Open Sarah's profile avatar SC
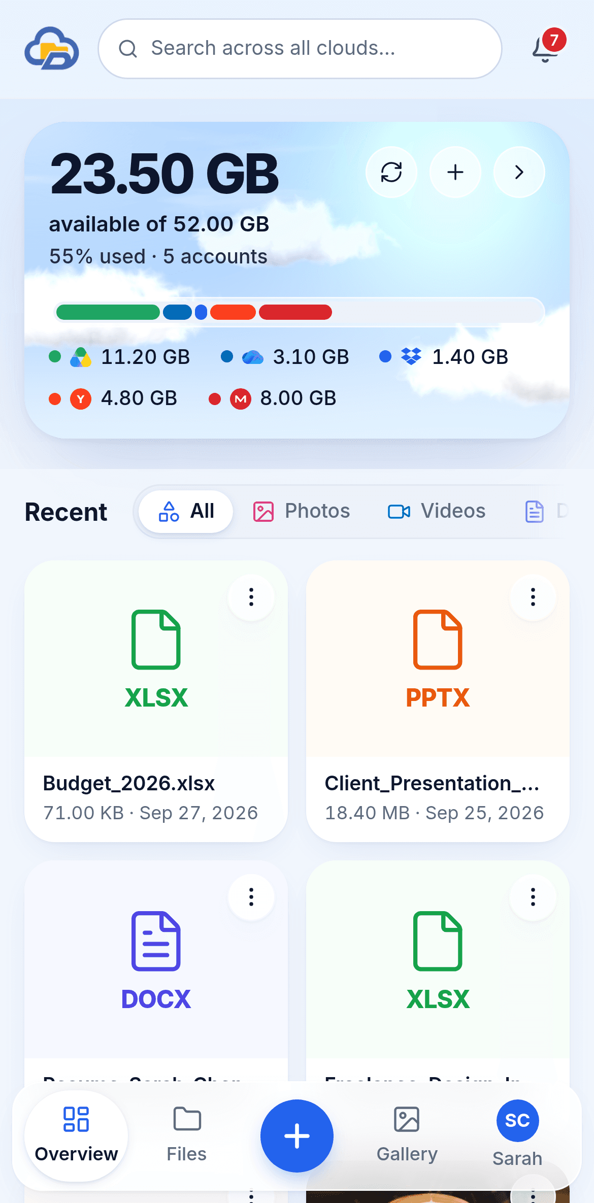 click(517, 1120)
